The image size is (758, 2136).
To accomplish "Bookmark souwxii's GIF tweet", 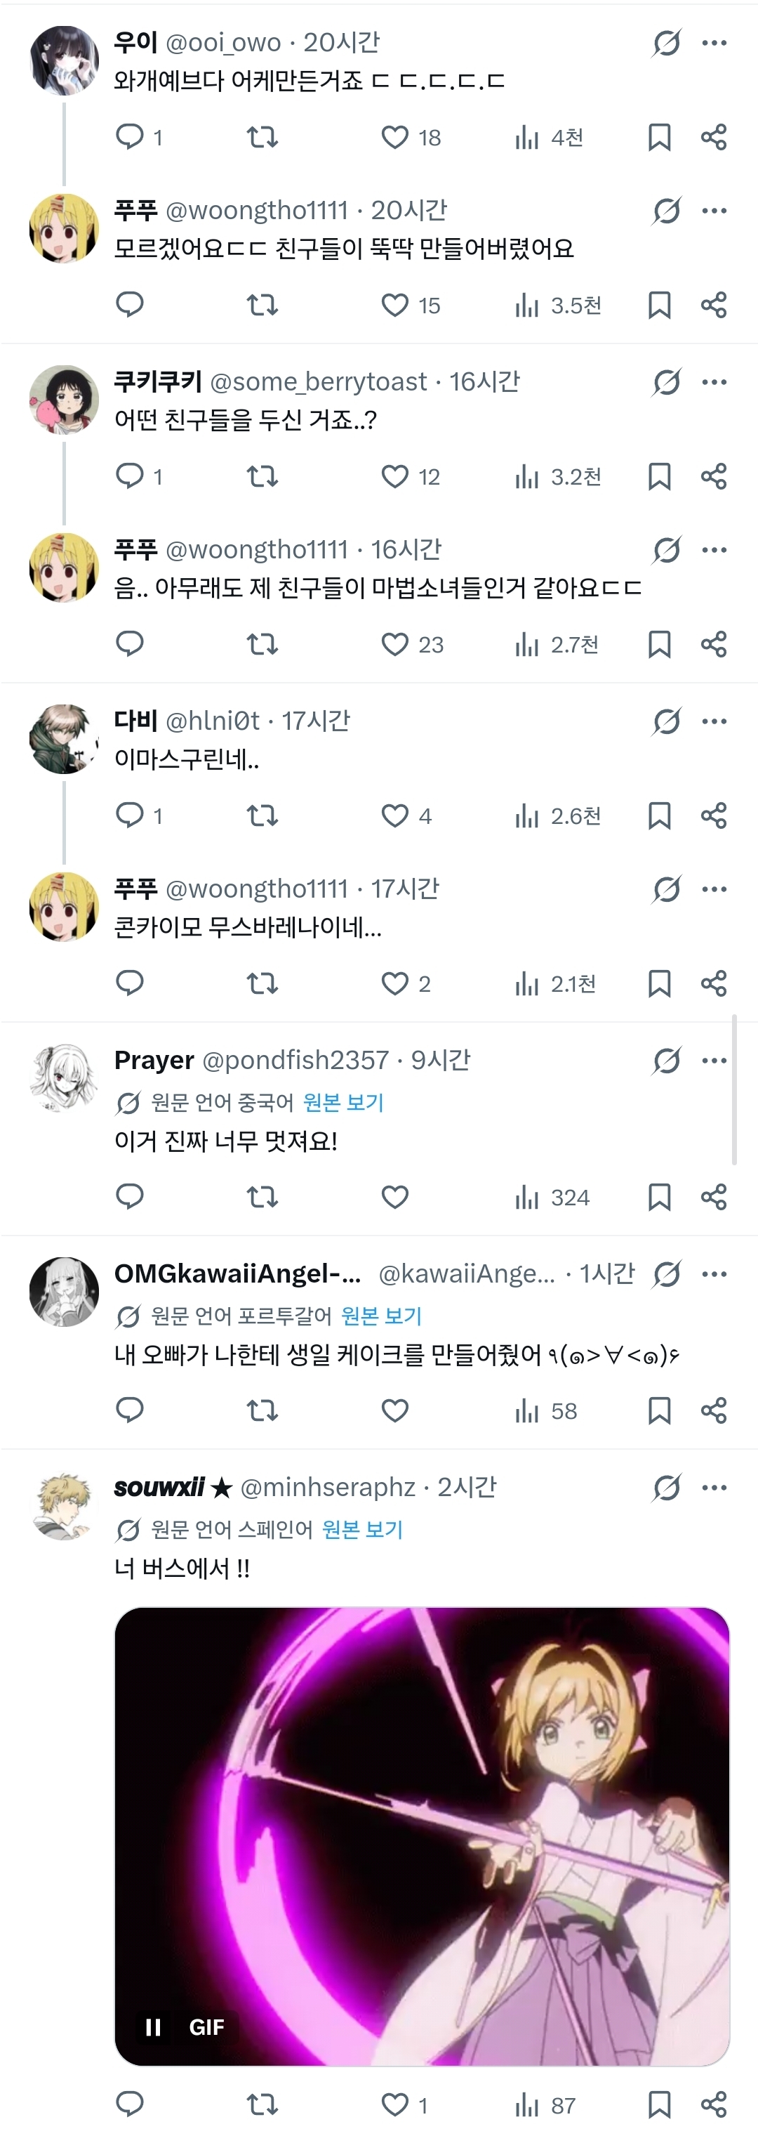I will pos(658,2104).
